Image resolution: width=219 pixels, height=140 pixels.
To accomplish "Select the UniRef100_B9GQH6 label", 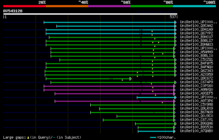I will point(196,124).
